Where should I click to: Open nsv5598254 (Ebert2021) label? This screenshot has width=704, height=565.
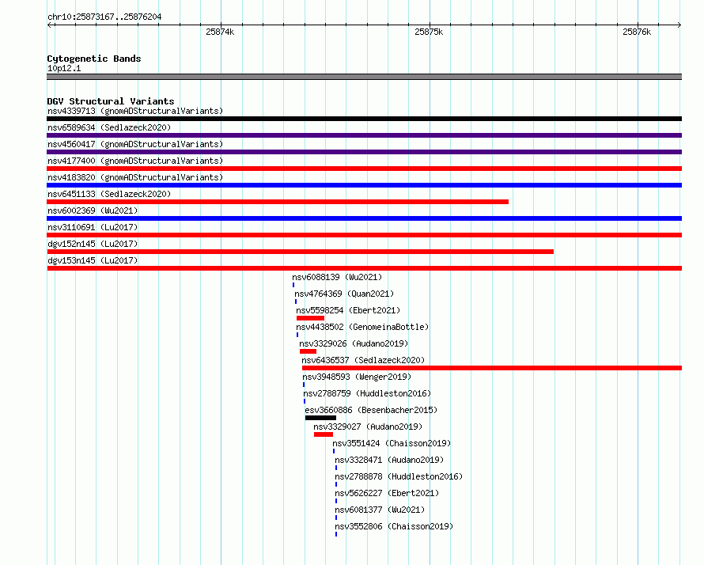pyautogui.click(x=348, y=310)
